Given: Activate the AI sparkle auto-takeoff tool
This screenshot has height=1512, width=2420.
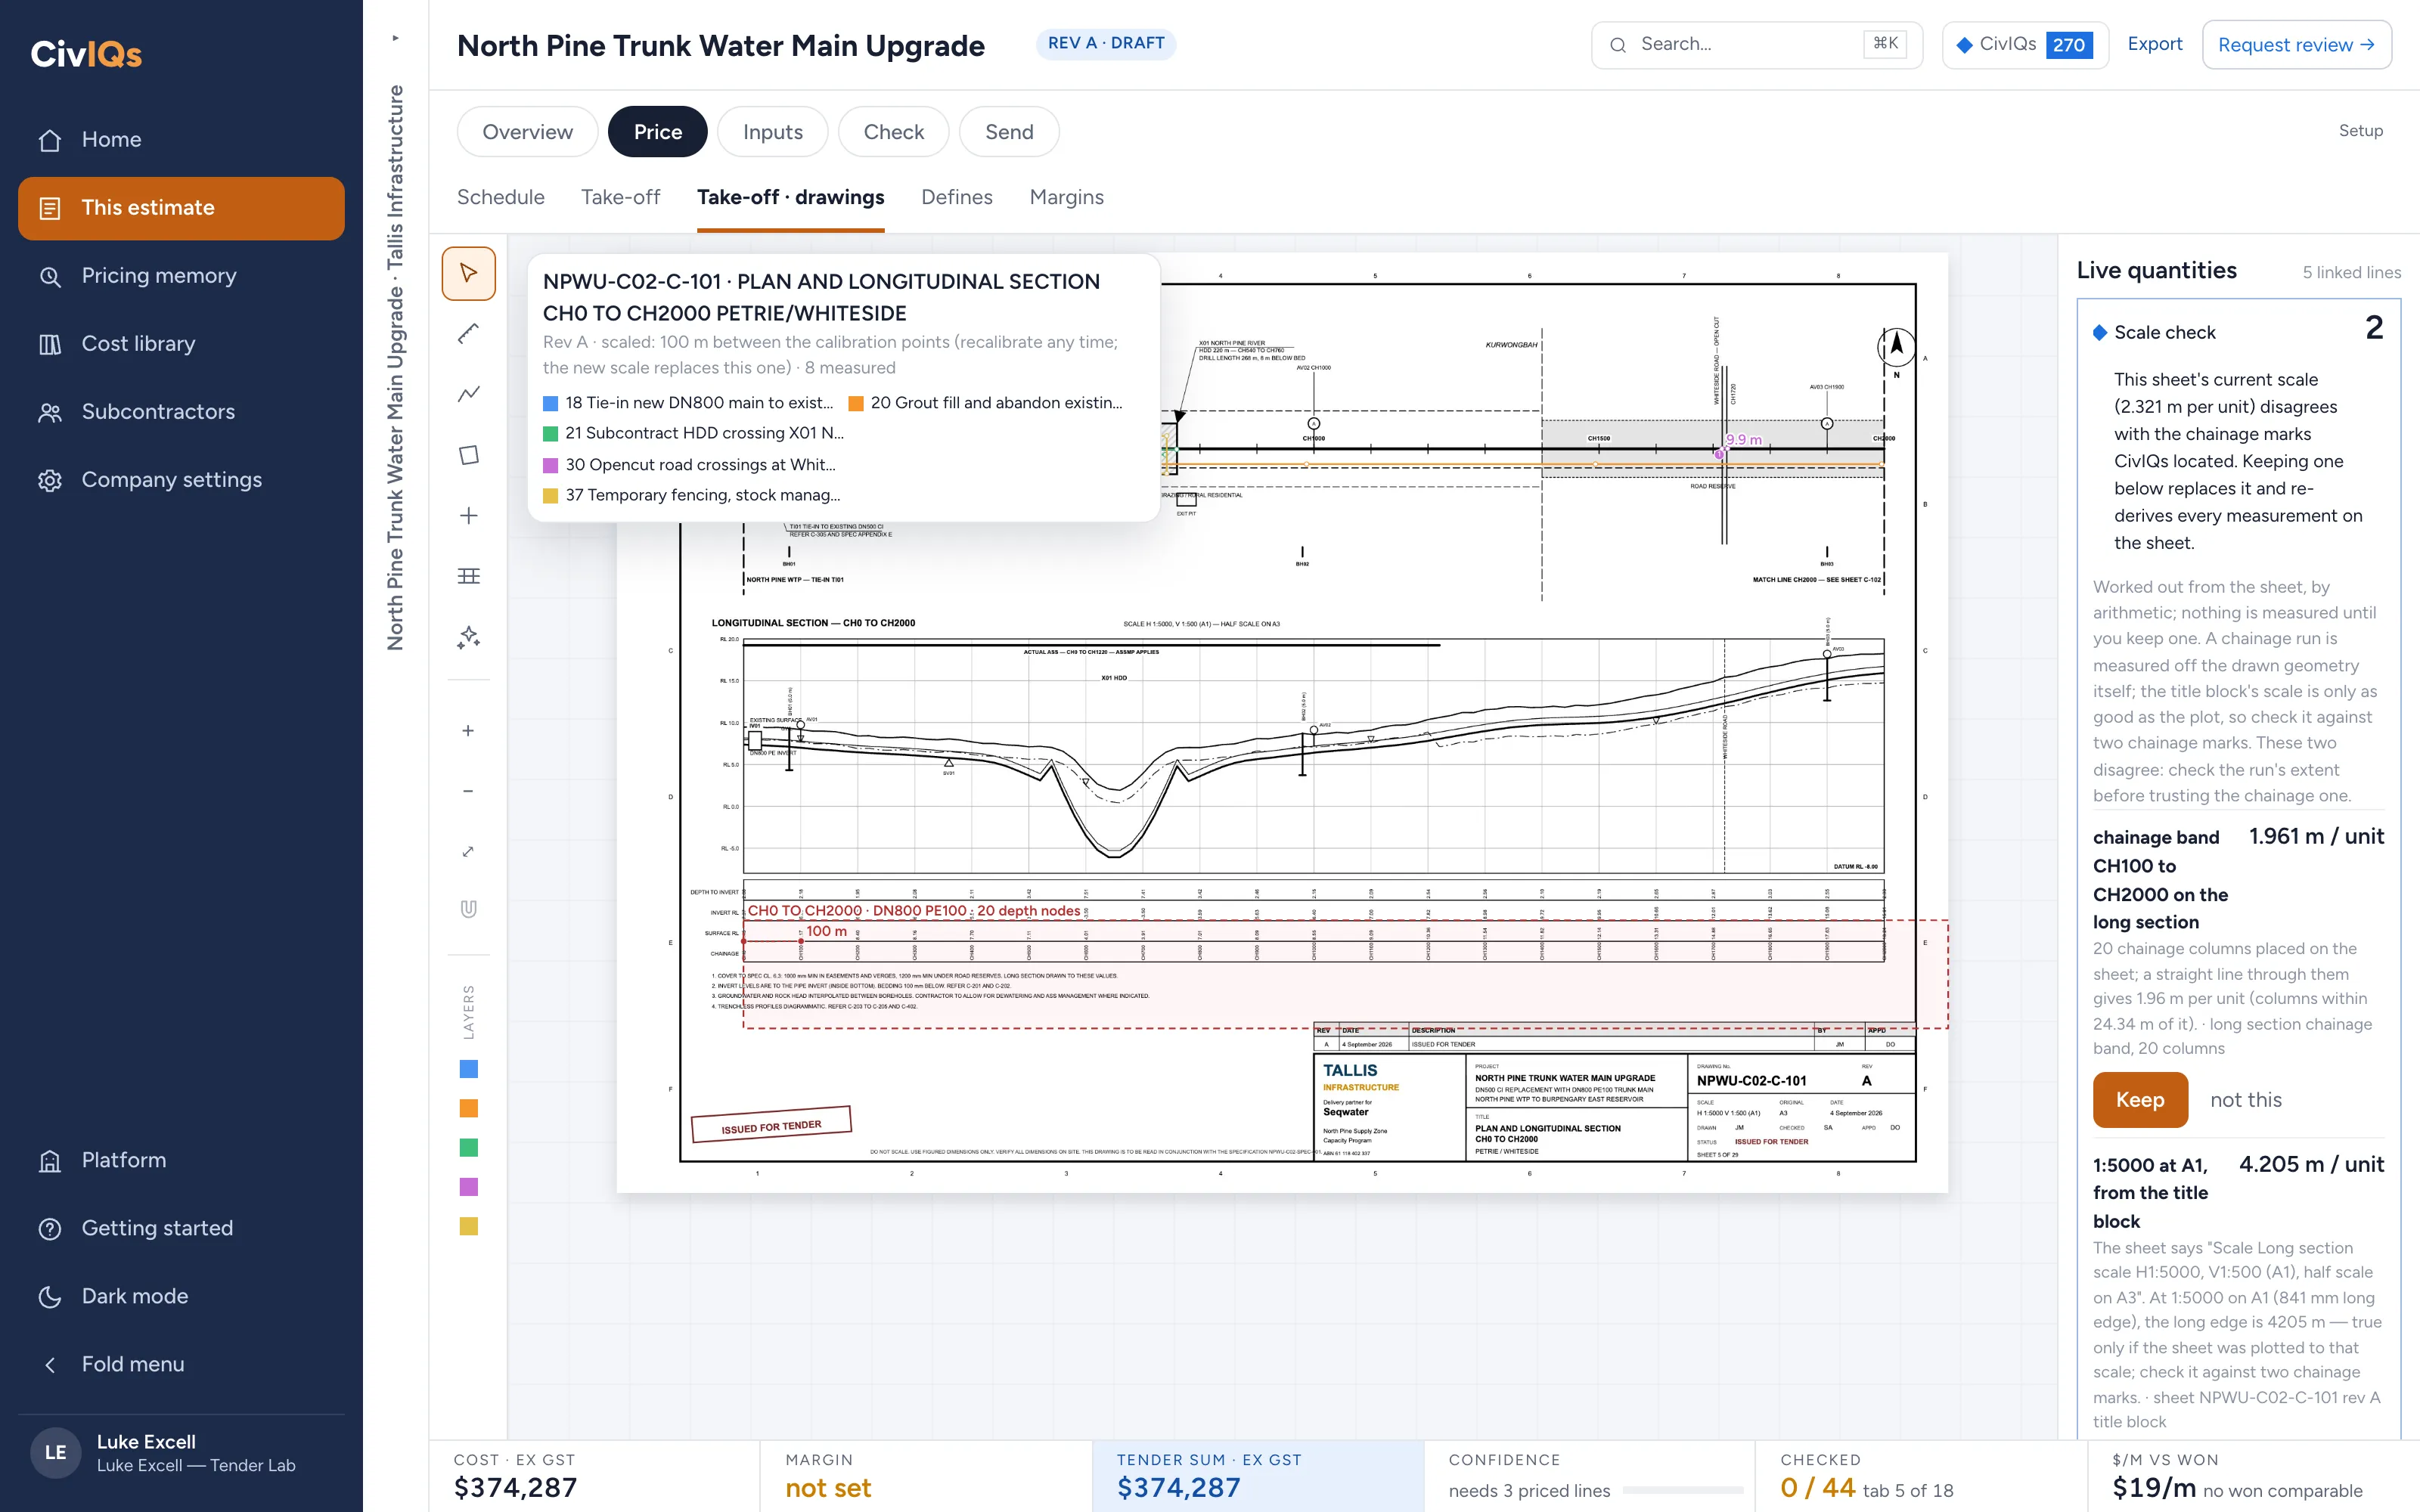Looking at the screenshot, I should [468, 637].
